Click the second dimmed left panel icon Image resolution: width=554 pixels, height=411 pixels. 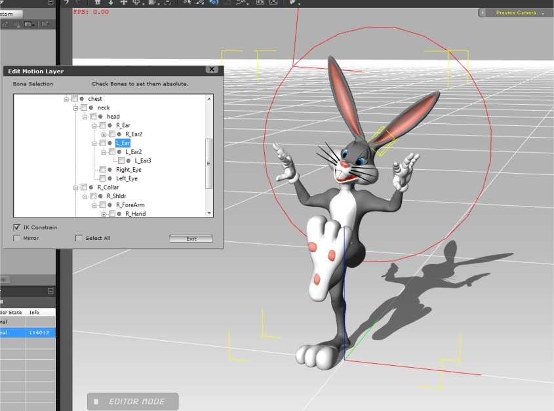[x=16, y=24]
